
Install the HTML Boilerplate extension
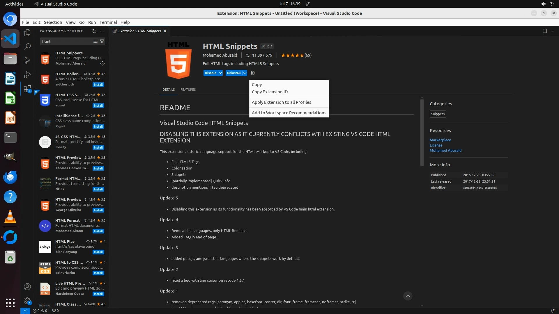[x=98, y=85]
